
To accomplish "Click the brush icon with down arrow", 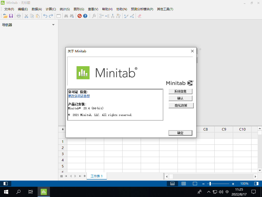I will pyautogui.click(x=132, y=16).
